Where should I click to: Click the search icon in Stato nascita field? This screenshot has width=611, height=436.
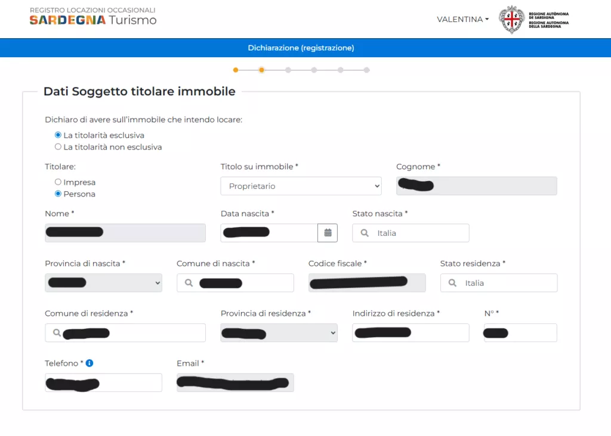click(364, 232)
